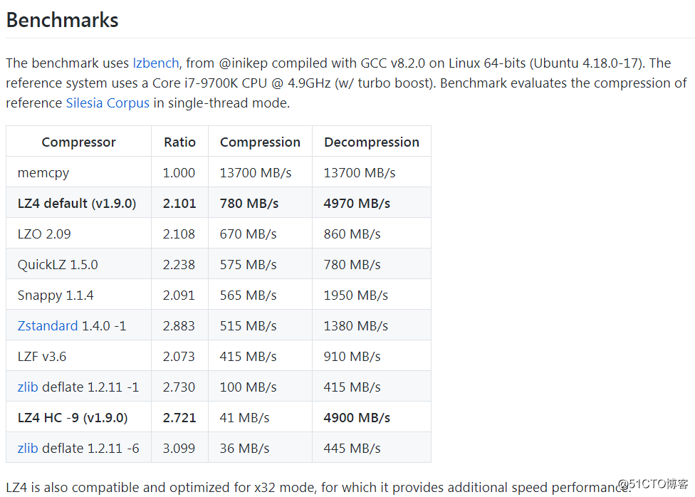Open the Zstandard link in table
This screenshot has height=497, width=695.
tap(48, 326)
